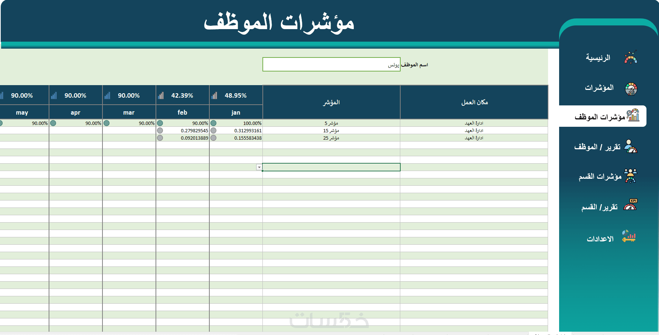This screenshot has width=659, height=335.
Task: Click the green status circle in feb's مؤشر 5 row
Action: pos(160,123)
